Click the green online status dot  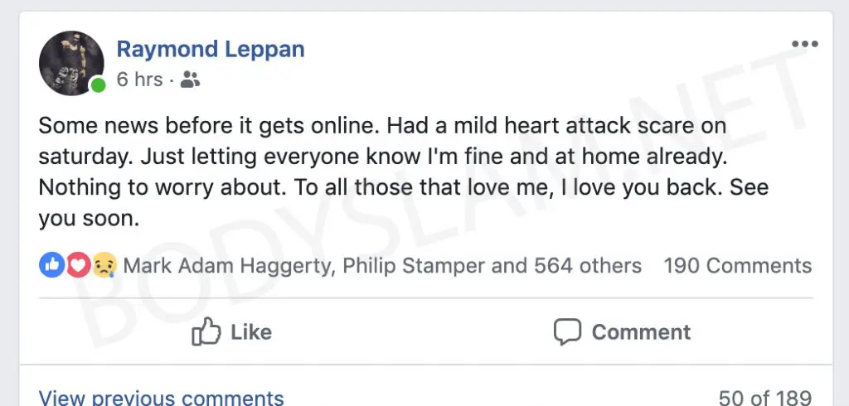pyautogui.click(x=99, y=85)
